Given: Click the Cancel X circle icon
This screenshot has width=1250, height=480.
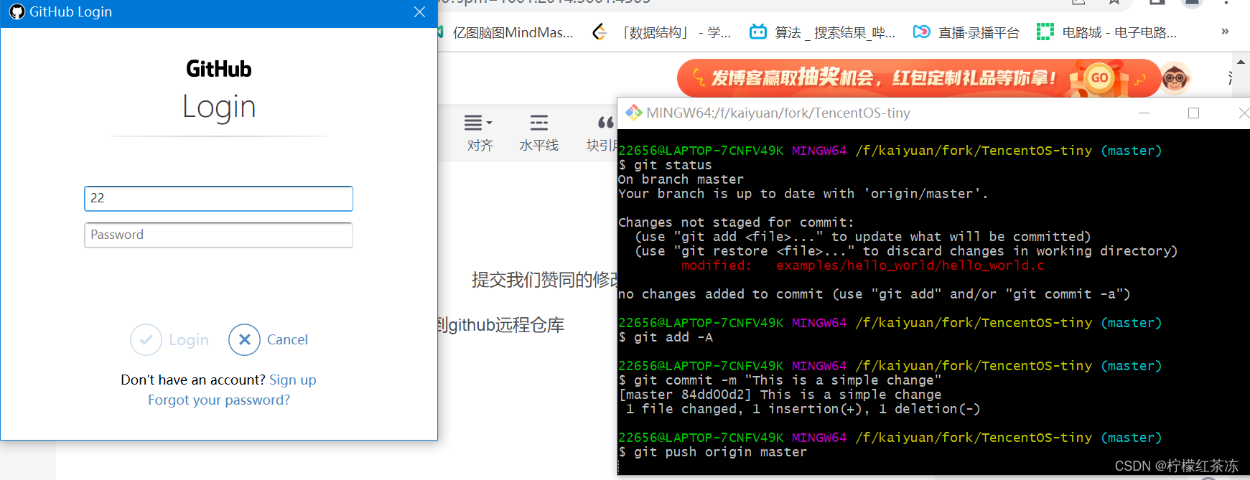Looking at the screenshot, I should (x=244, y=339).
